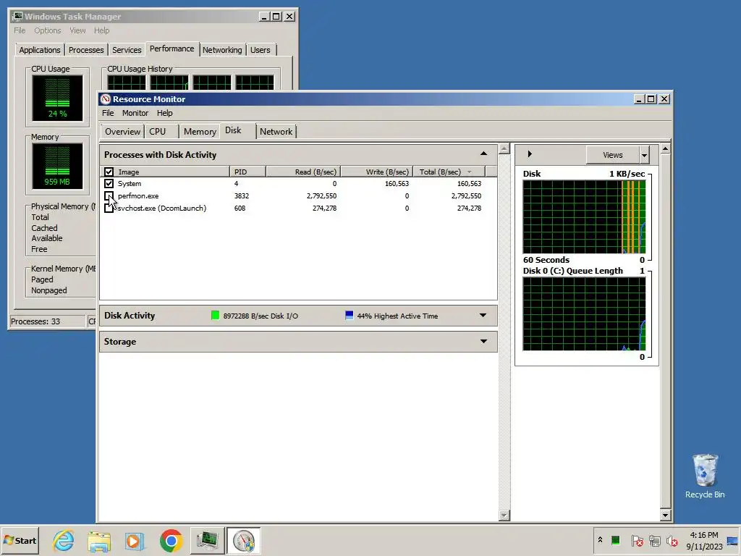Switch to Task Manager Networking tab

click(x=222, y=50)
